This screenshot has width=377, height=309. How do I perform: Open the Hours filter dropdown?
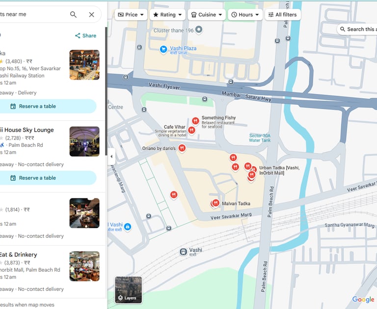245,15
